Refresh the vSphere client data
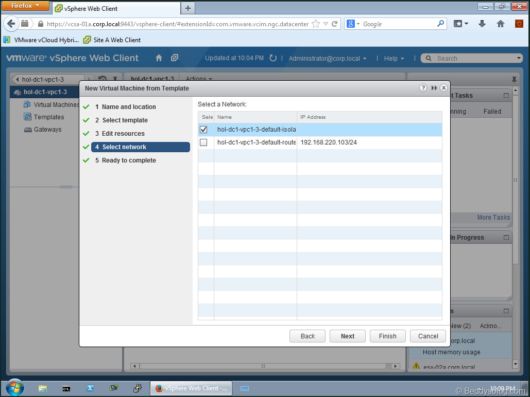This screenshot has width=530, height=397. pyautogui.click(x=273, y=58)
